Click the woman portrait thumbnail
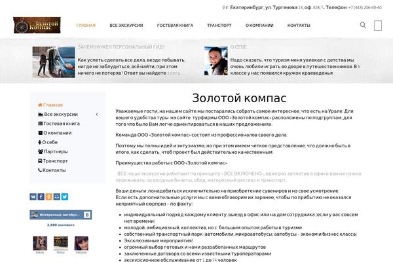393x262 pixels. 215,61
